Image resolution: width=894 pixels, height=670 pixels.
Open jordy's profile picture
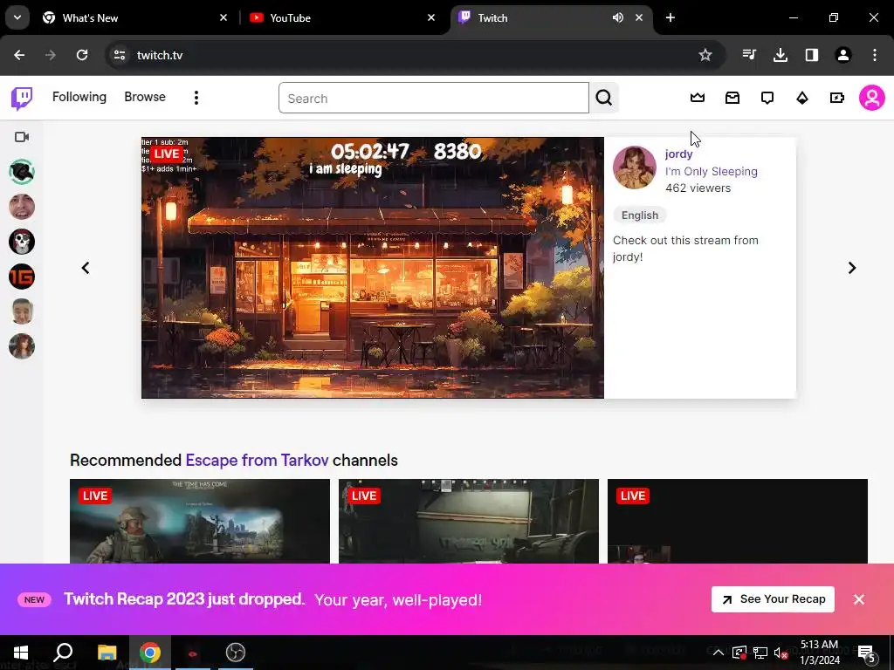[634, 167]
